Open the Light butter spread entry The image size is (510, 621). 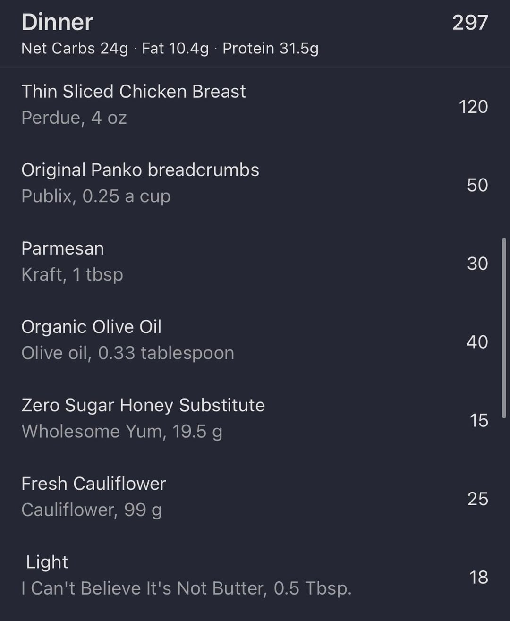[47, 562]
